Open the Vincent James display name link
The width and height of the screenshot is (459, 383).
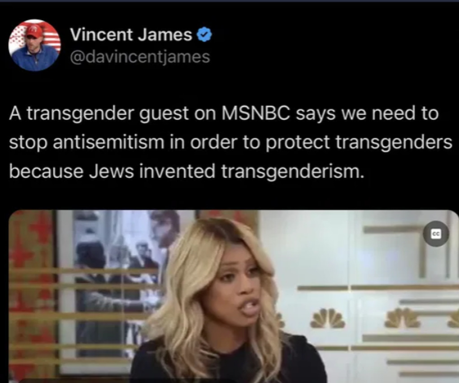131,34
